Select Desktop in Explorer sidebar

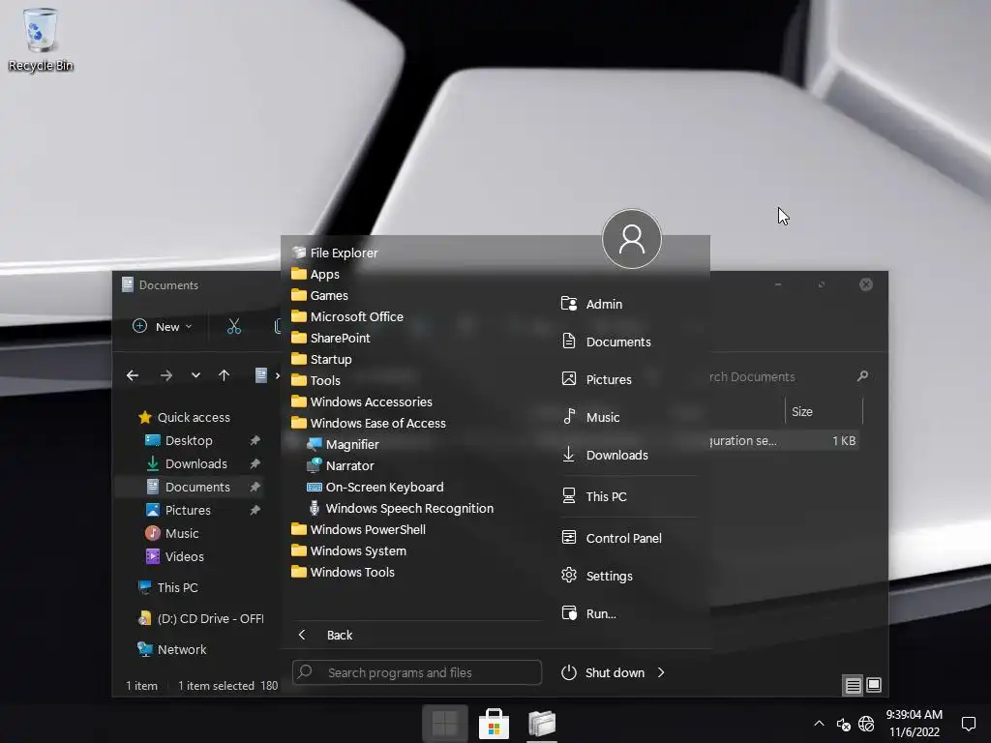[179, 441]
